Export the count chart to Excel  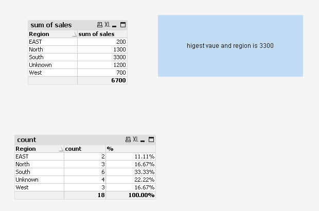(x=135, y=139)
